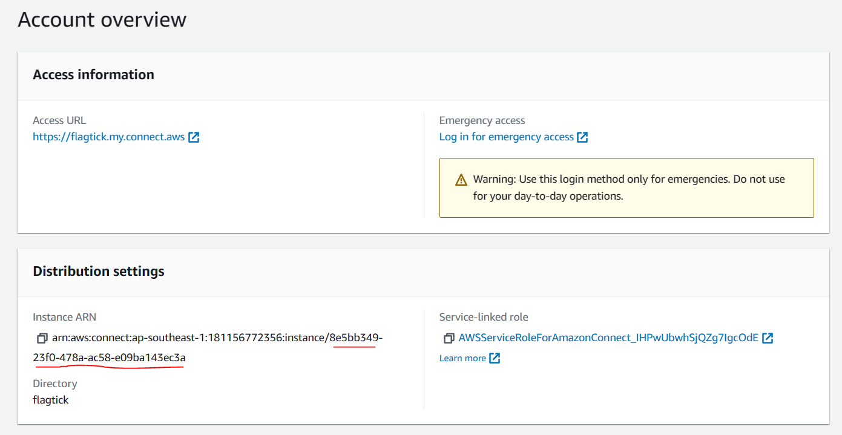Click the underlined instance ID ending e09ba143ec3a
Viewport: 842px width, 435px height.
109,358
